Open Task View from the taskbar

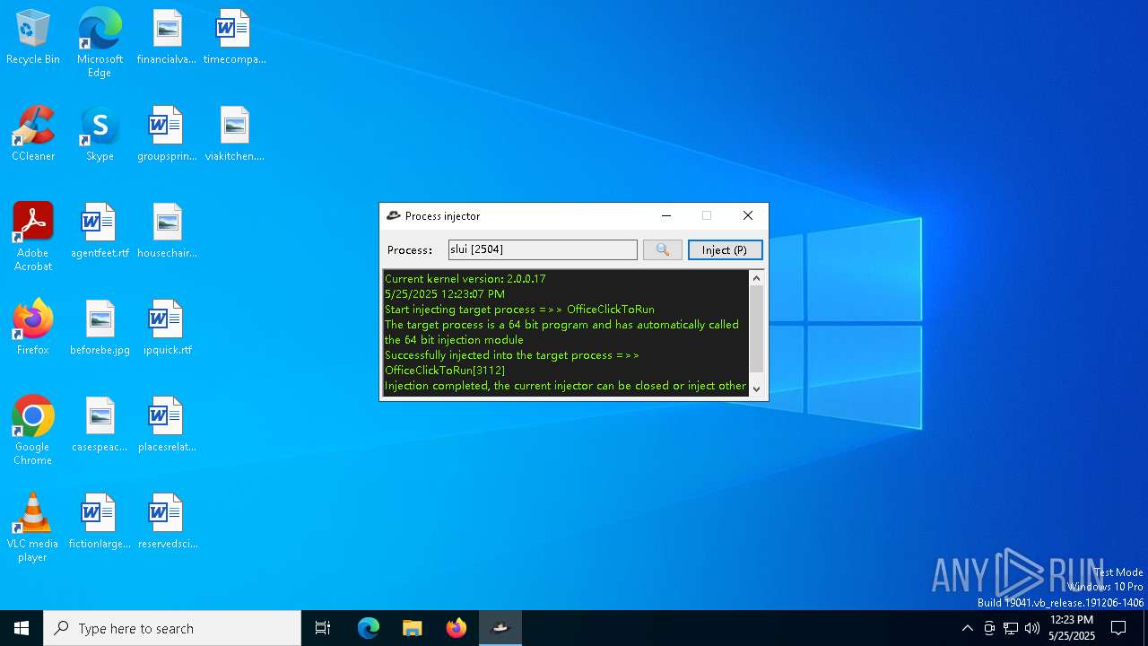pos(323,628)
